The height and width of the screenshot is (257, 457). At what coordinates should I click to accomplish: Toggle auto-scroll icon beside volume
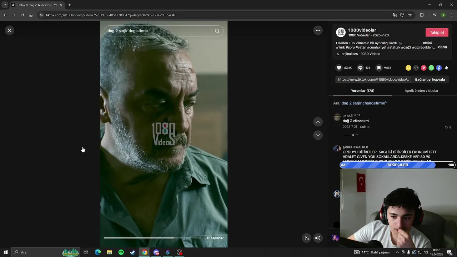tap(306, 238)
